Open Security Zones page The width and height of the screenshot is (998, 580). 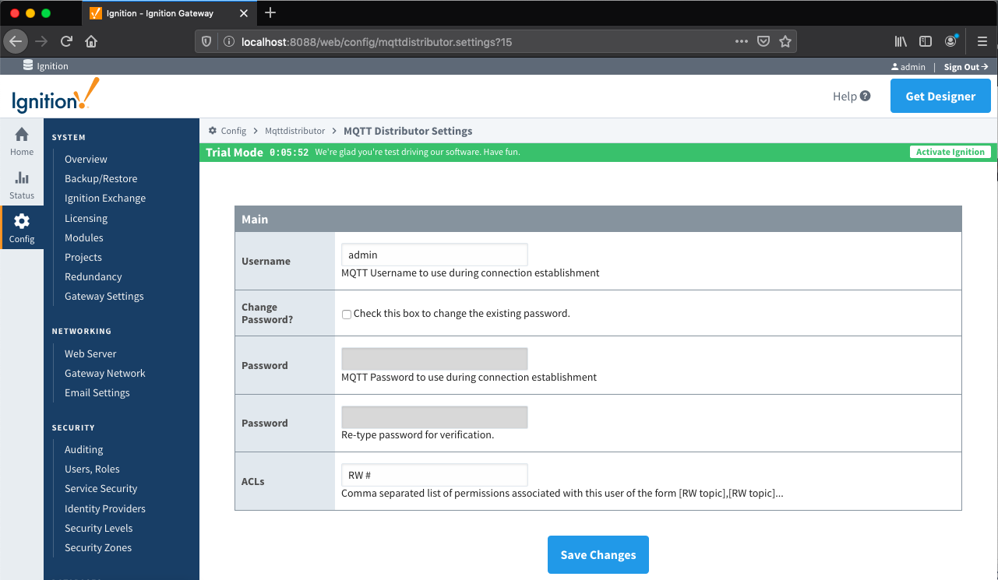click(98, 547)
